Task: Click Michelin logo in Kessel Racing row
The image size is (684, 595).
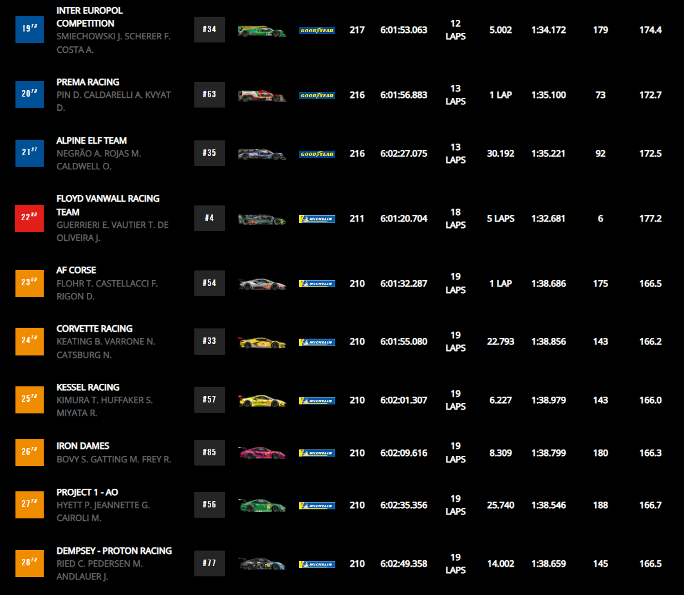Action: point(317,401)
